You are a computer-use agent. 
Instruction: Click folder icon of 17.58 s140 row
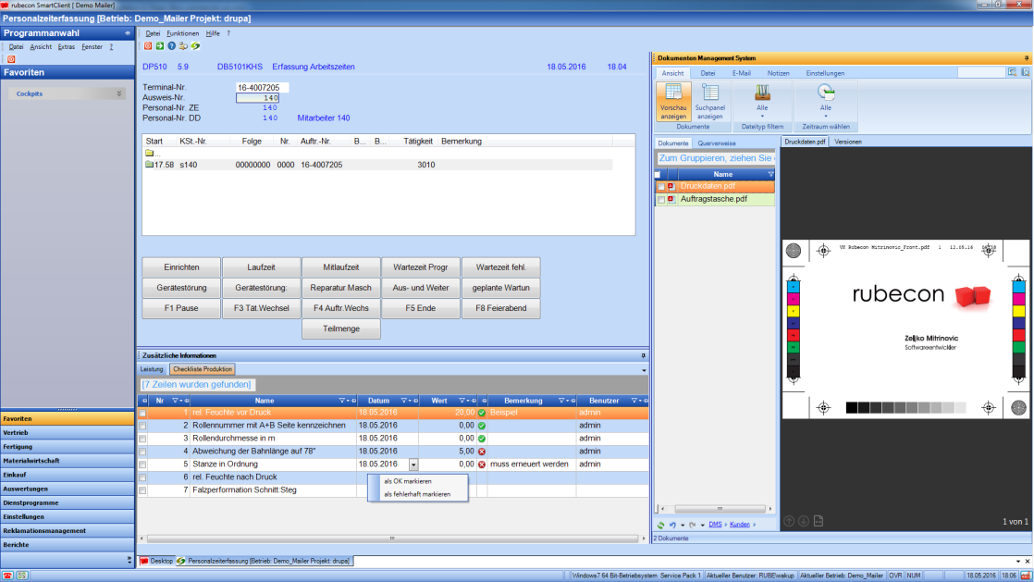click(149, 165)
